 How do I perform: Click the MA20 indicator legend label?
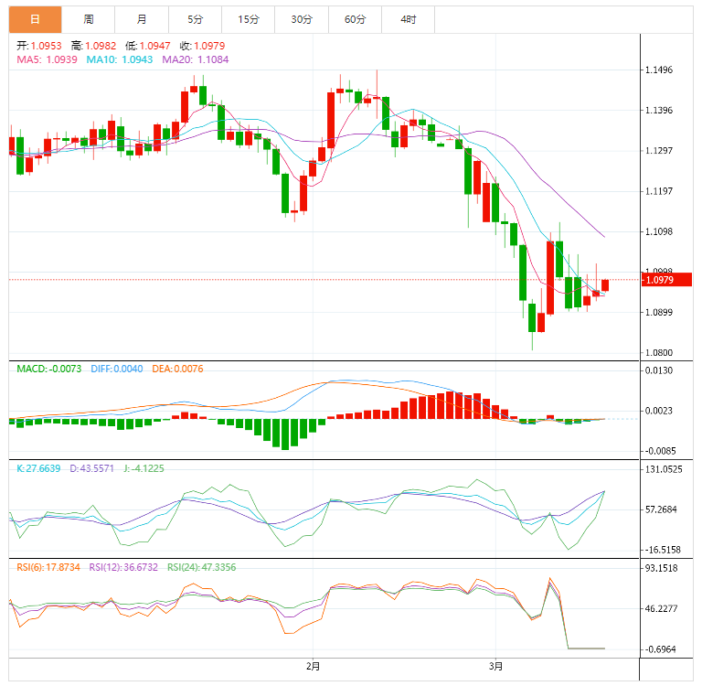[196, 59]
